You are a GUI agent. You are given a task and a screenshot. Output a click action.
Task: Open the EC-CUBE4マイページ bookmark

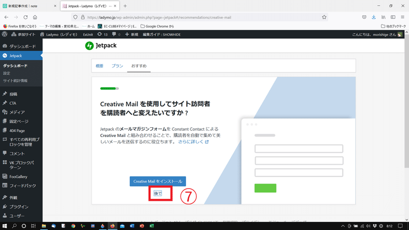[117, 26]
